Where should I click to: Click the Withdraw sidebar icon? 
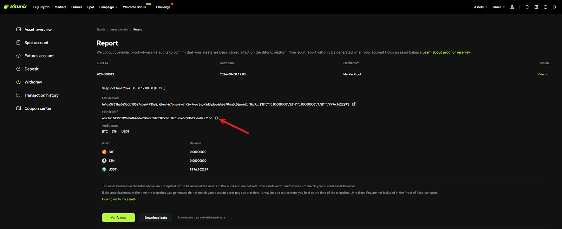(19, 82)
